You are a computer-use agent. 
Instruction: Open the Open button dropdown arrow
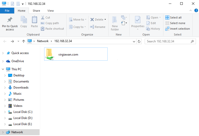pos(160,18)
